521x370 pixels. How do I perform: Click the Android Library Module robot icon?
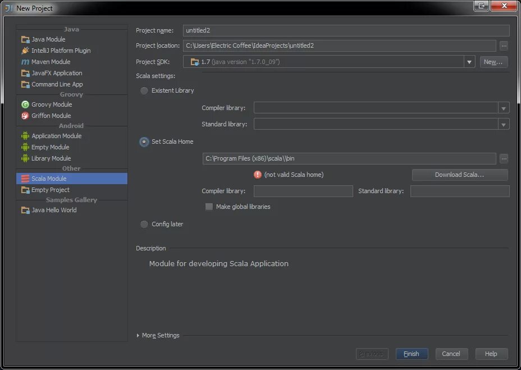[x=25, y=158]
